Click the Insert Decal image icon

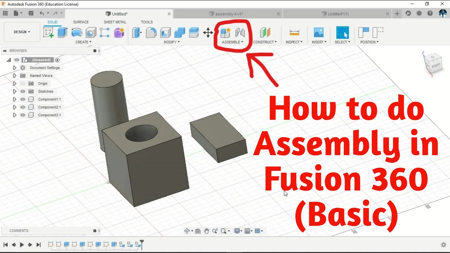[x=319, y=33]
